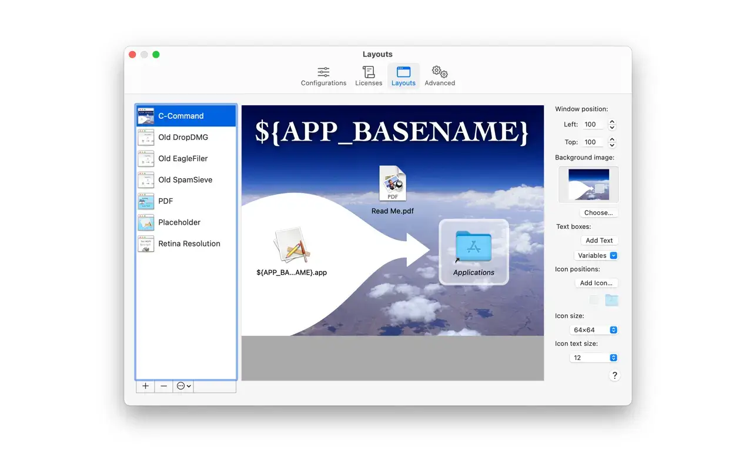Click the folder icon under Add Icon
756x473 pixels.
611,300
